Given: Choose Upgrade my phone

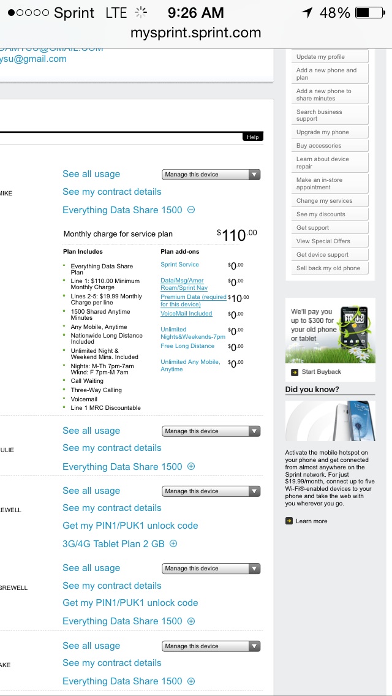Looking at the screenshot, I should click(x=330, y=132).
